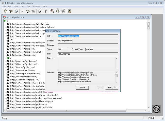The width and height of the screenshot is (165, 121).
Task: Select http://webscripts.softpedia.com/ tree row
Action: (x=25, y=73)
